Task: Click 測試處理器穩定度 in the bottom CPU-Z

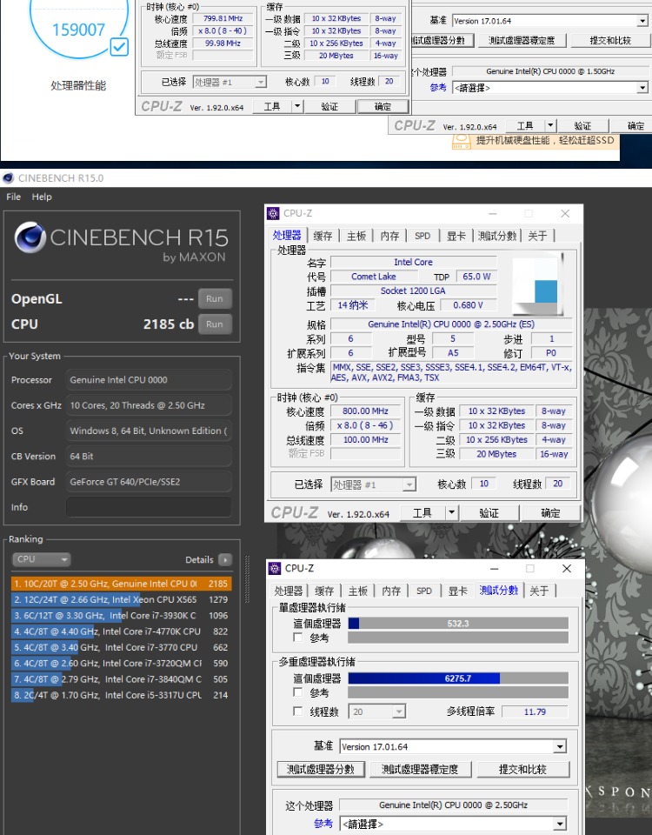Action: pyautogui.click(x=420, y=769)
